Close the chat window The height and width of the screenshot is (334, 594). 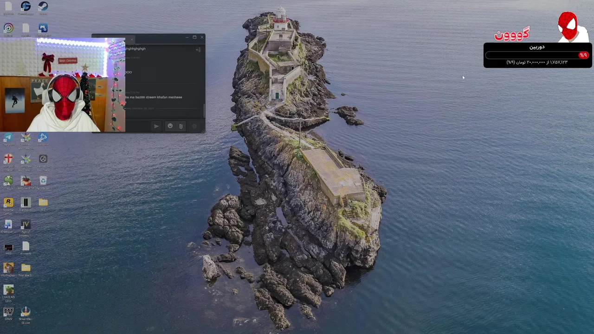coord(201,37)
